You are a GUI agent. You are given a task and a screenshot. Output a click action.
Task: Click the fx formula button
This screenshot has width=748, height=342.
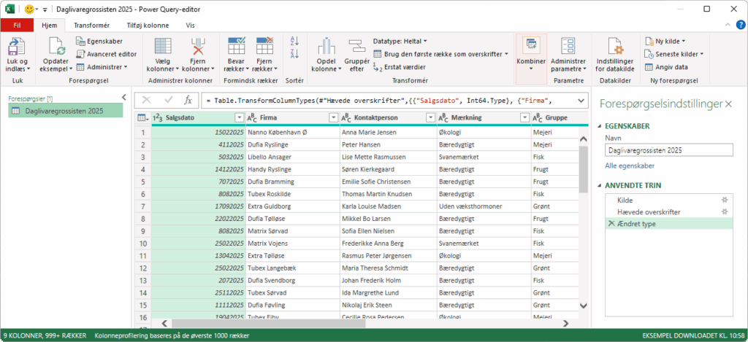pyautogui.click(x=188, y=101)
